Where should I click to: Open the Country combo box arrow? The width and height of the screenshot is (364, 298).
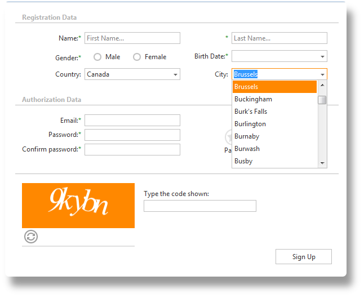point(175,74)
